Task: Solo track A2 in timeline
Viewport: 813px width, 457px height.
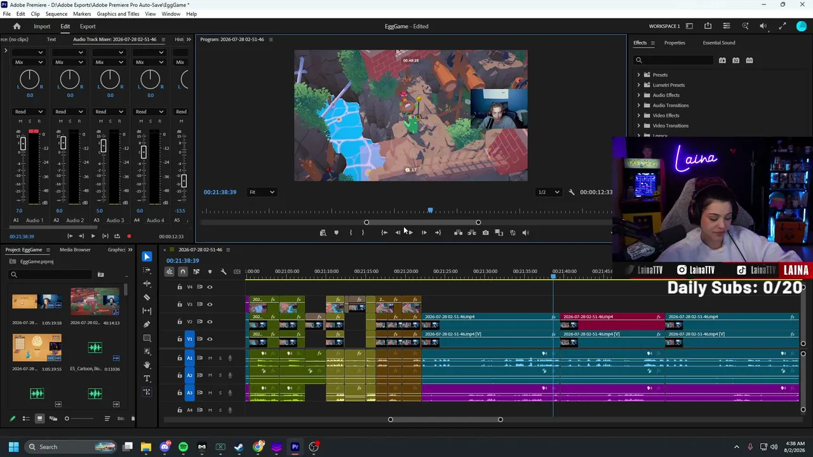Action: (220, 375)
